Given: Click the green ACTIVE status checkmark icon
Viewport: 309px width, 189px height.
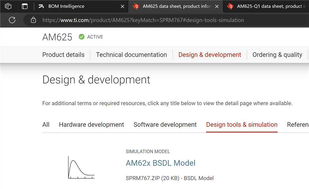Looking at the screenshot, I should pos(81,37).
